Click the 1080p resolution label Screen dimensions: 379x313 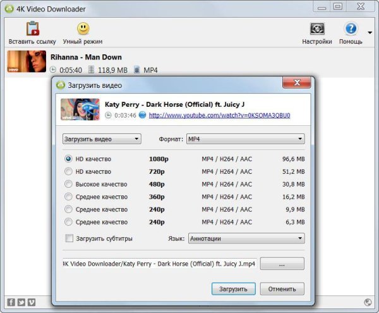[x=159, y=159]
